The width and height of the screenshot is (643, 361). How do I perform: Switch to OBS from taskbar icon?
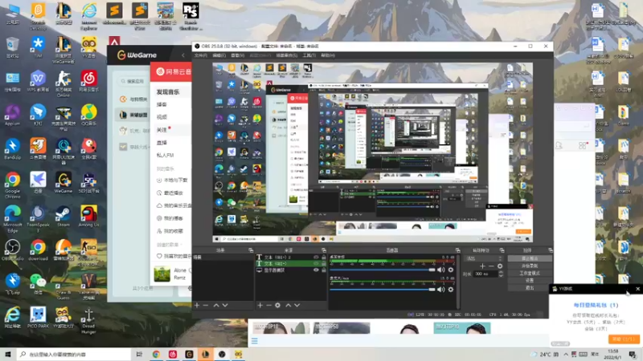tap(222, 354)
